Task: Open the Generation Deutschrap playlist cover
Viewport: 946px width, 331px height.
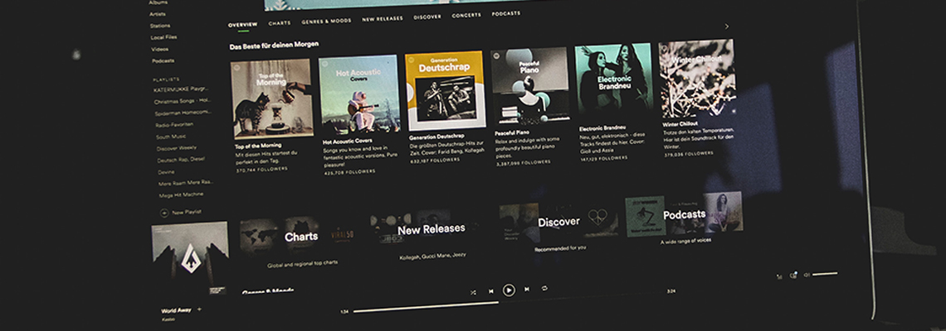Action: pos(445,91)
